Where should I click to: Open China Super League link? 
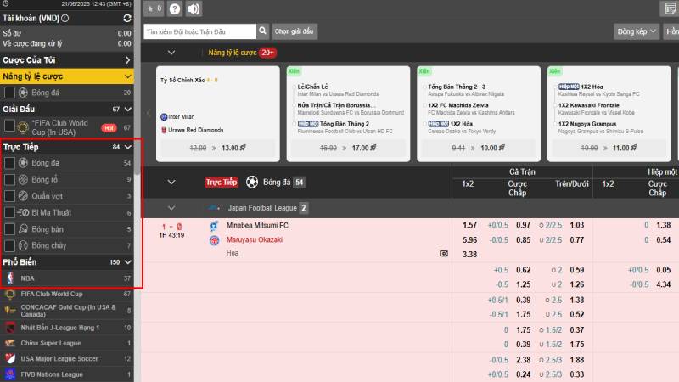51,343
